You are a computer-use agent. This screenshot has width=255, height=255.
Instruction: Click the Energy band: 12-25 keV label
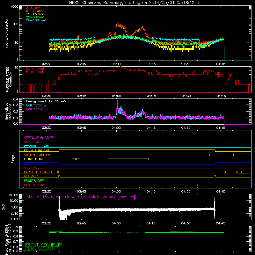pyautogui.click(x=46, y=101)
